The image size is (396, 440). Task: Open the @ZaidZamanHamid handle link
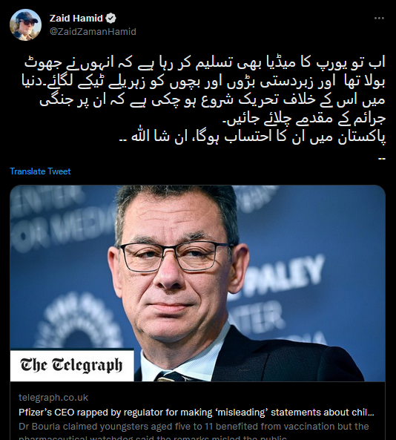[93, 31]
